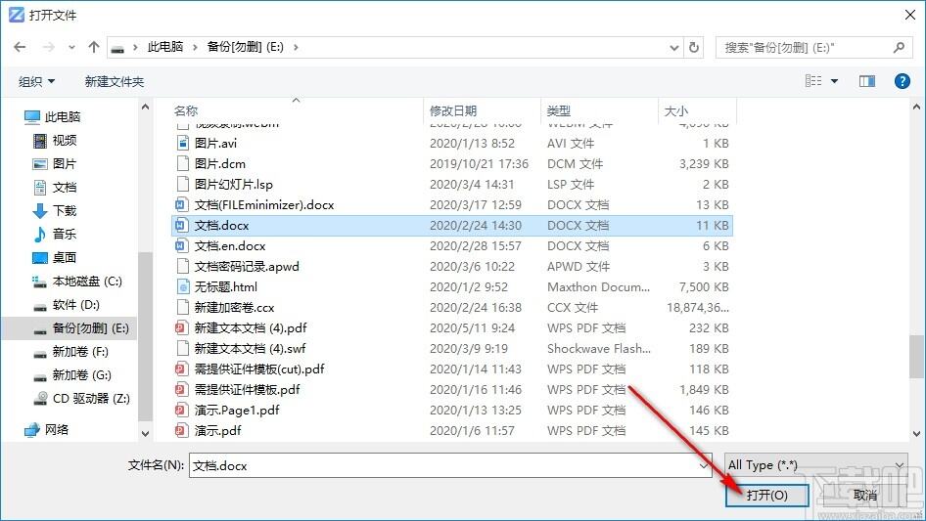Select 此电脑 in the path bar
This screenshot has height=521, width=926.
[x=165, y=47]
